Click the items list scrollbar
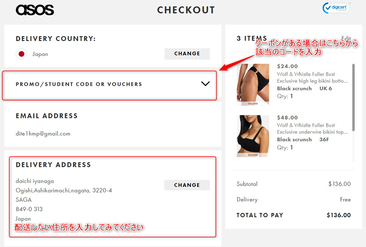 click(354, 97)
